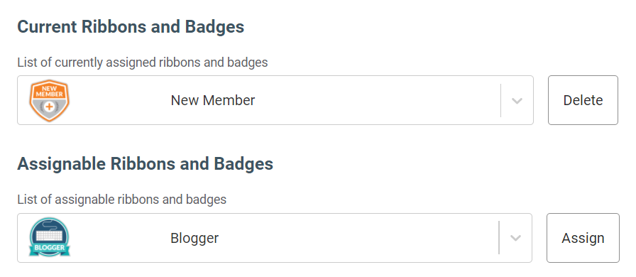Viewport: 636px width, 277px height.
Task: Expand the assignable badges dropdown chevron
Action: pos(515,238)
